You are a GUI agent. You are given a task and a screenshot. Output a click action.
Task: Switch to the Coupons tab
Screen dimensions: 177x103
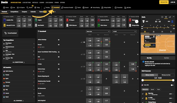(24, 12)
